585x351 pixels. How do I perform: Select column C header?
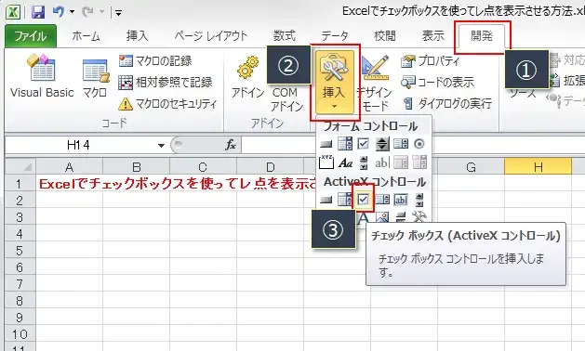203,166
